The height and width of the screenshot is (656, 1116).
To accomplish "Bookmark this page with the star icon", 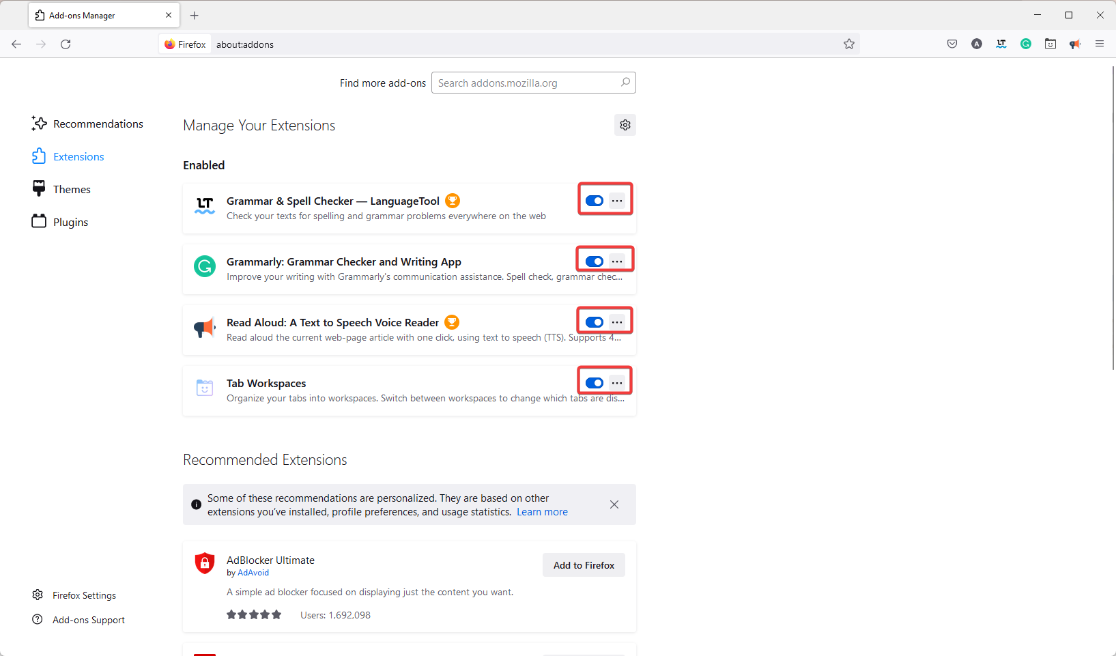I will pyautogui.click(x=849, y=44).
